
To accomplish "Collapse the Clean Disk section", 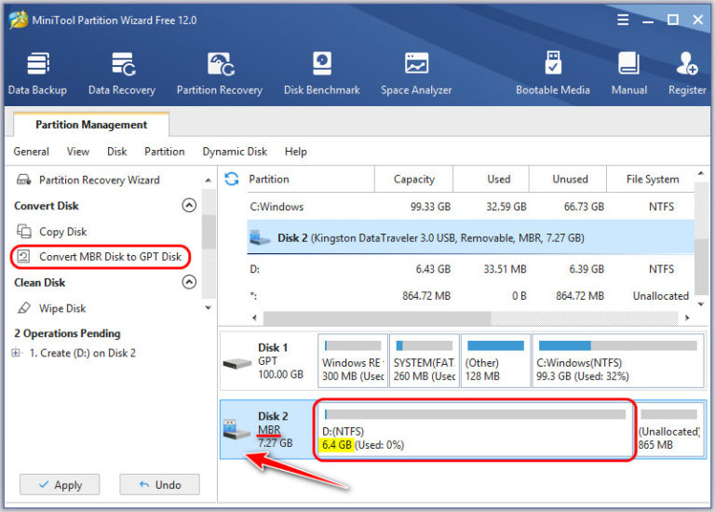I will pyautogui.click(x=189, y=282).
